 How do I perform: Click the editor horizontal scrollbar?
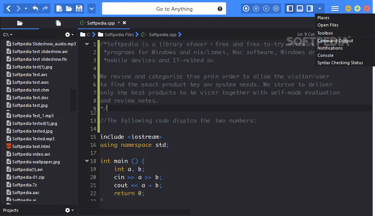click(x=134, y=212)
